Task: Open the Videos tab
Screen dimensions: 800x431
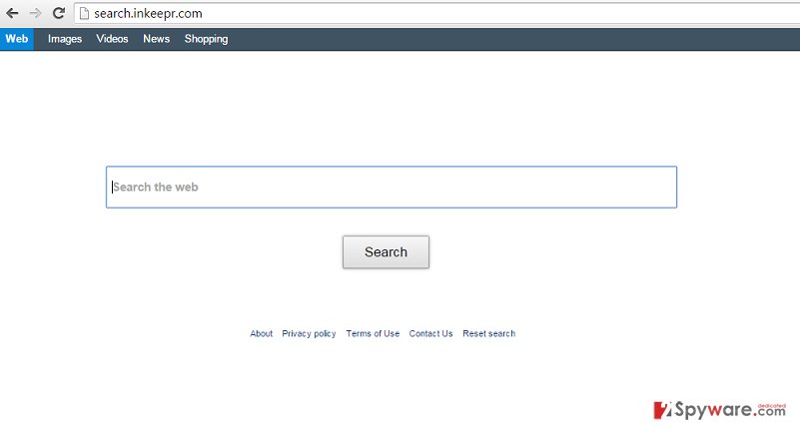Action: click(112, 39)
